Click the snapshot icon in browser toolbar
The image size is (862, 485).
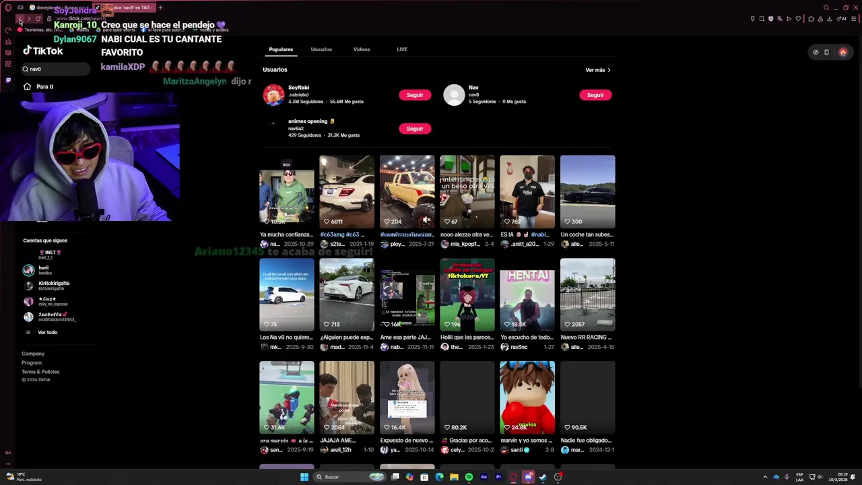pyautogui.click(x=762, y=19)
